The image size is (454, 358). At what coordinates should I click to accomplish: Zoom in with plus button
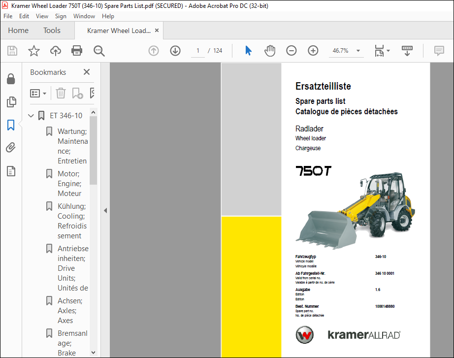point(313,51)
